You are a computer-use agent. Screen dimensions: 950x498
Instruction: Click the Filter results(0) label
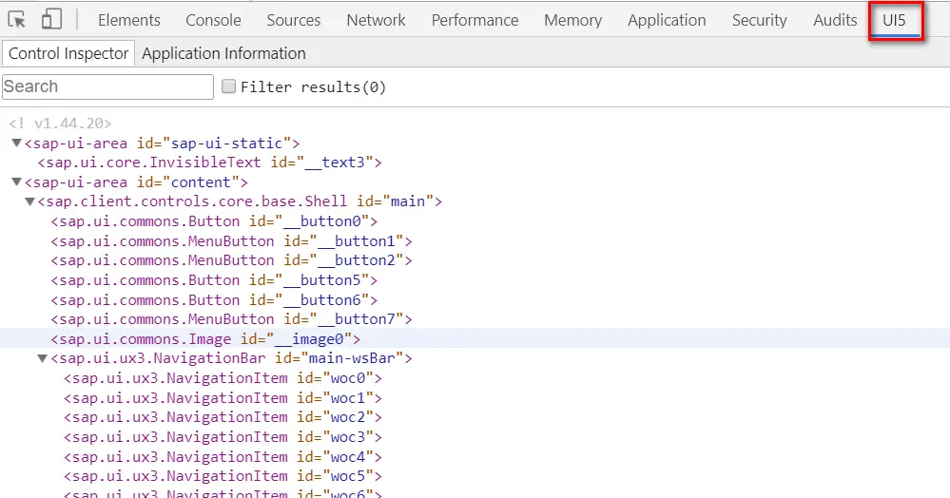click(313, 87)
